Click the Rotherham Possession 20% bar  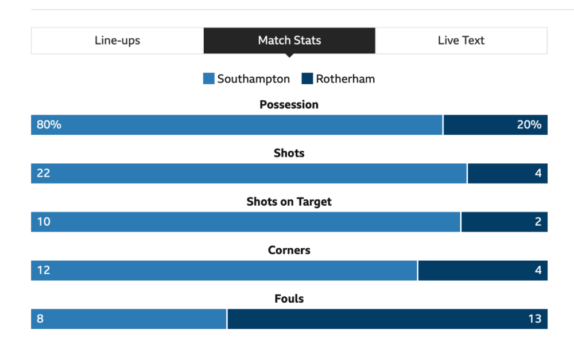tap(495, 124)
